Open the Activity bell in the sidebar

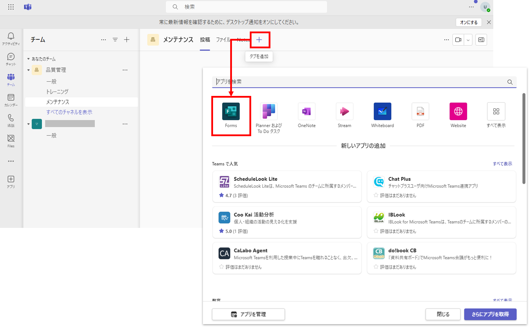coord(11,39)
